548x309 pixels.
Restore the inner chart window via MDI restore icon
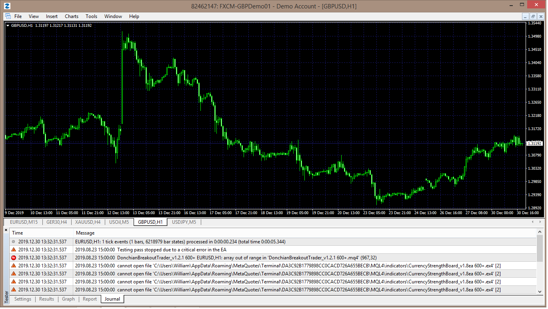click(533, 16)
